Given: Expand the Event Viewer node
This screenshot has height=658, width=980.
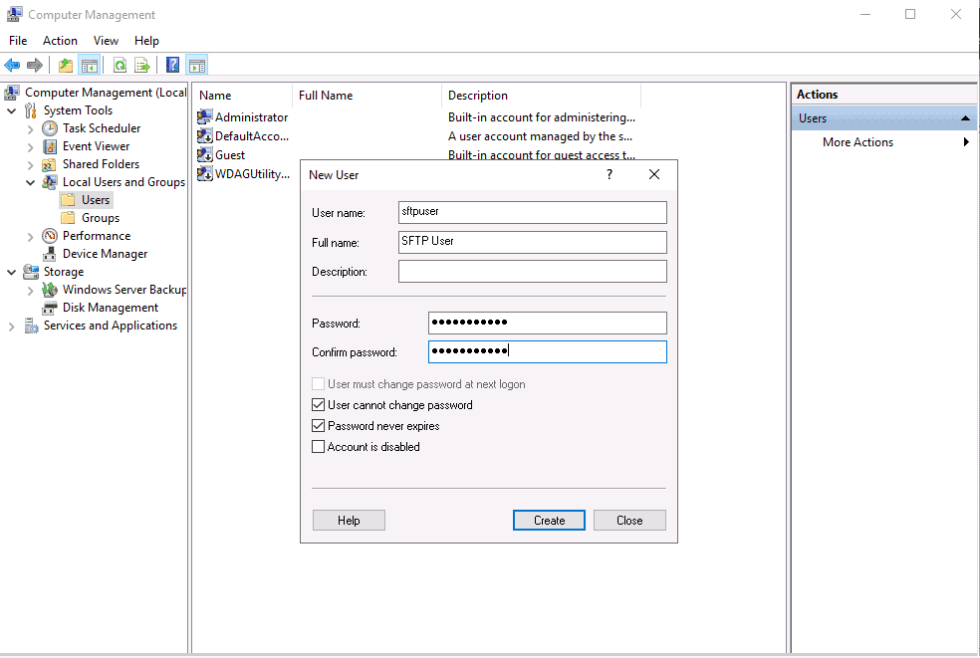Looking at the screenshot, I should (30, 147).
